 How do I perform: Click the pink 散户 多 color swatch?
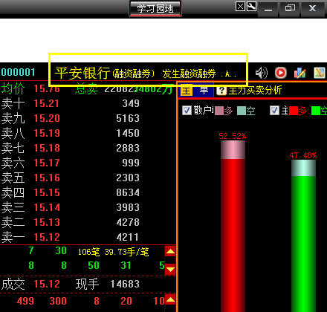coord(219,111)
